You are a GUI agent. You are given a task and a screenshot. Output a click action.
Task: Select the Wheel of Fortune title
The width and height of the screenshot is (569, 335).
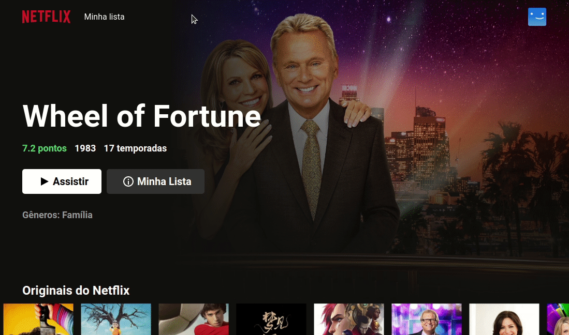coord(142,116)
